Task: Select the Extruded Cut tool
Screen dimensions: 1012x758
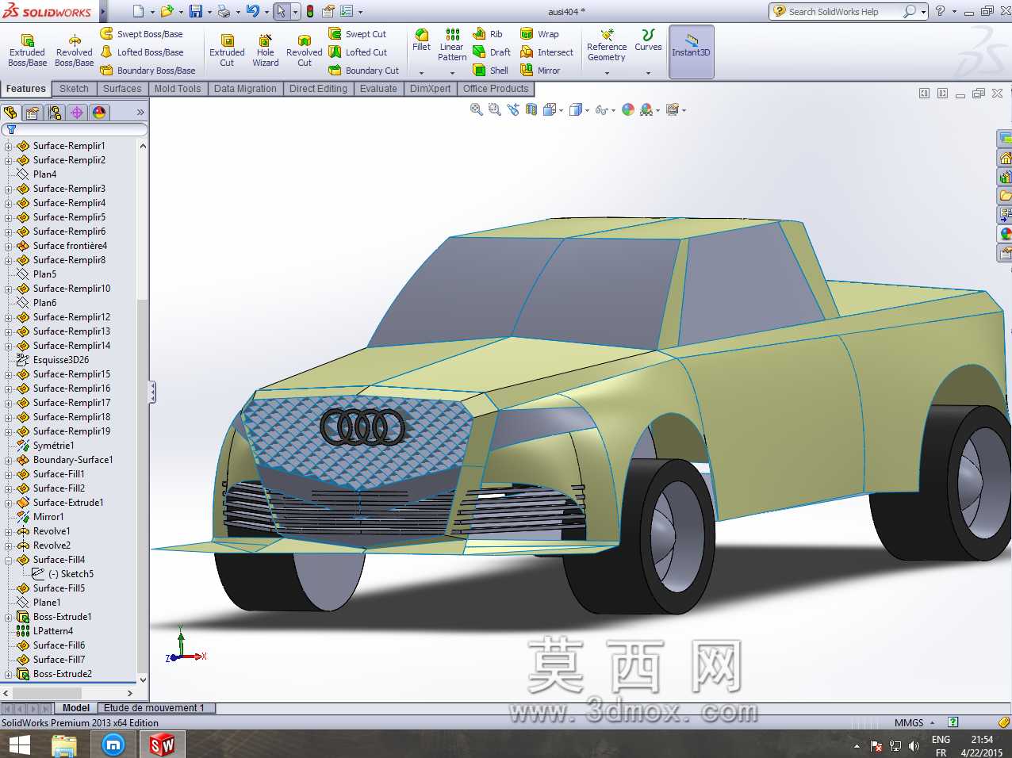Action: [227, 50]
